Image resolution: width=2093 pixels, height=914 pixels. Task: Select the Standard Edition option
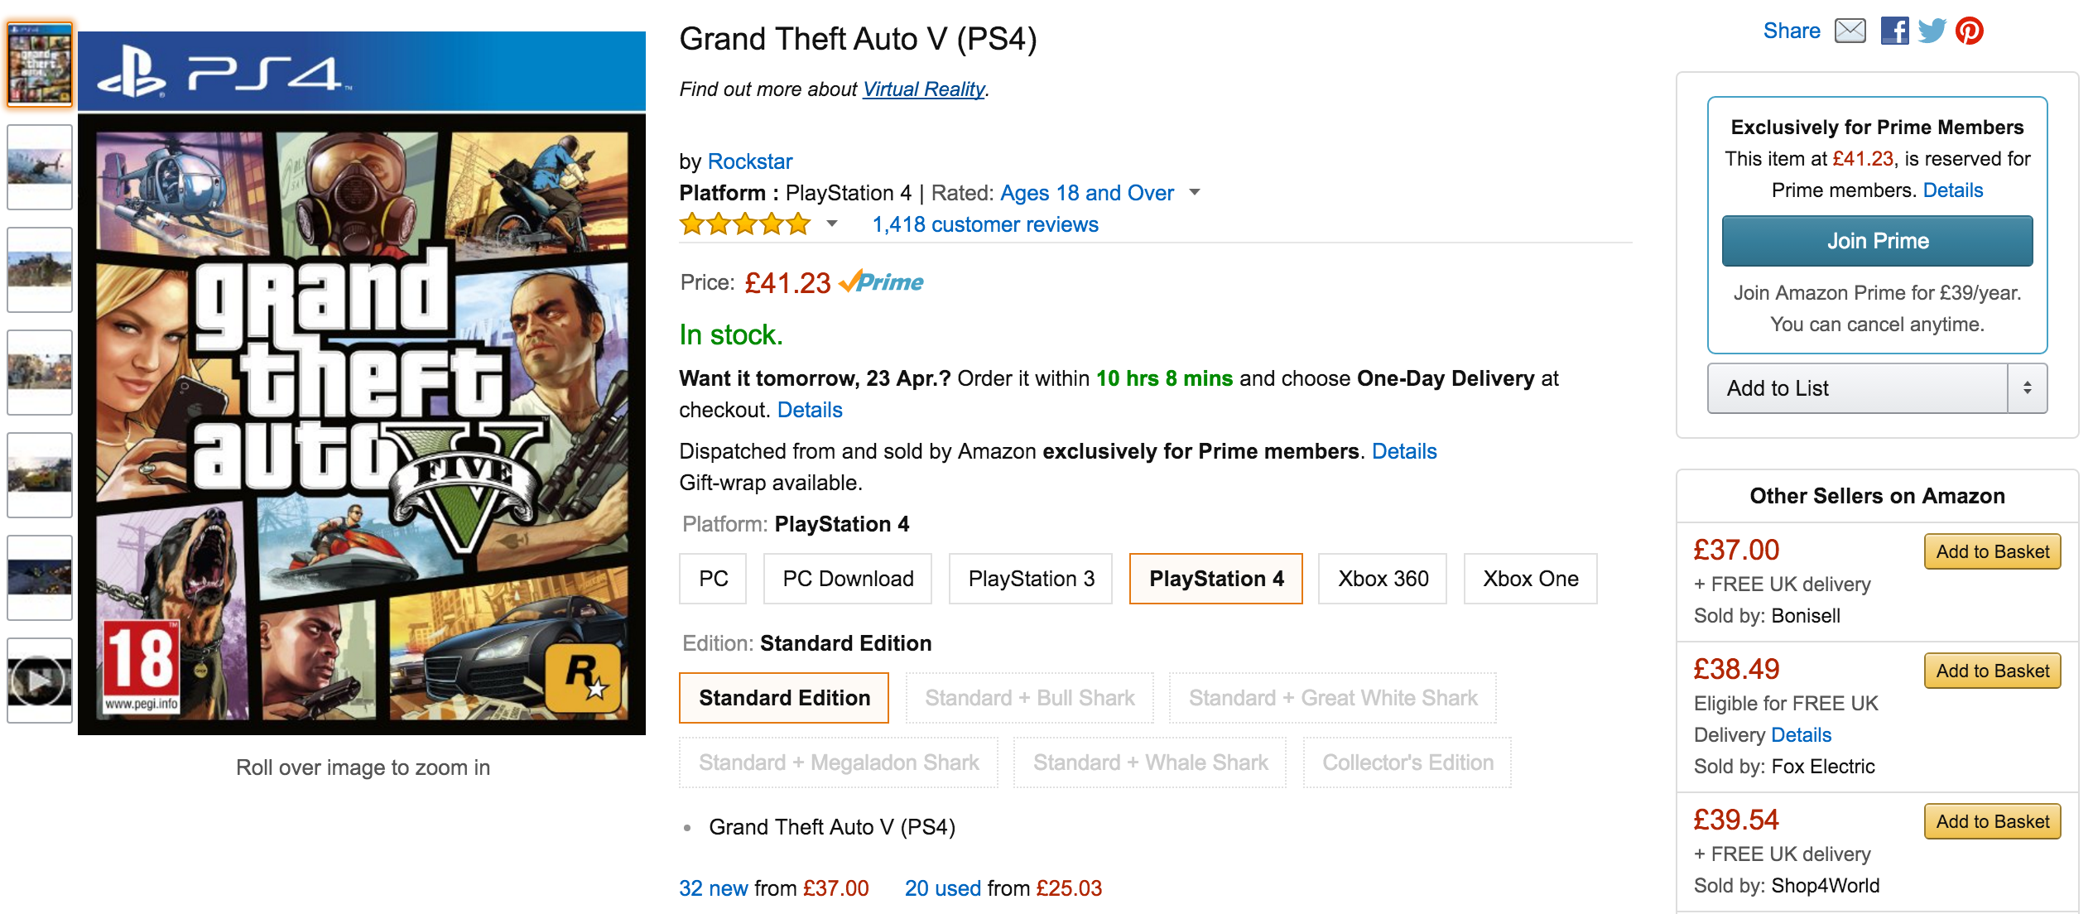[x=784, y=698]
